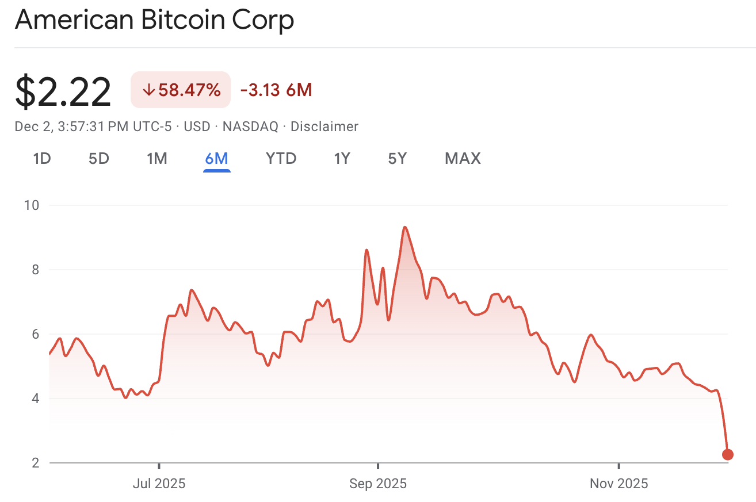
Task: Click the red endpoint dot on the chart
Action: click(727, 454)
